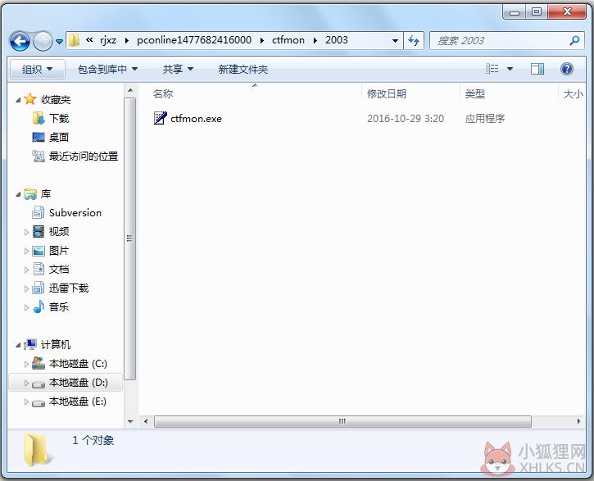Refresh the folder with refresh icon
The width and height of the screenshot is (594, 481).
pos(414,40)
